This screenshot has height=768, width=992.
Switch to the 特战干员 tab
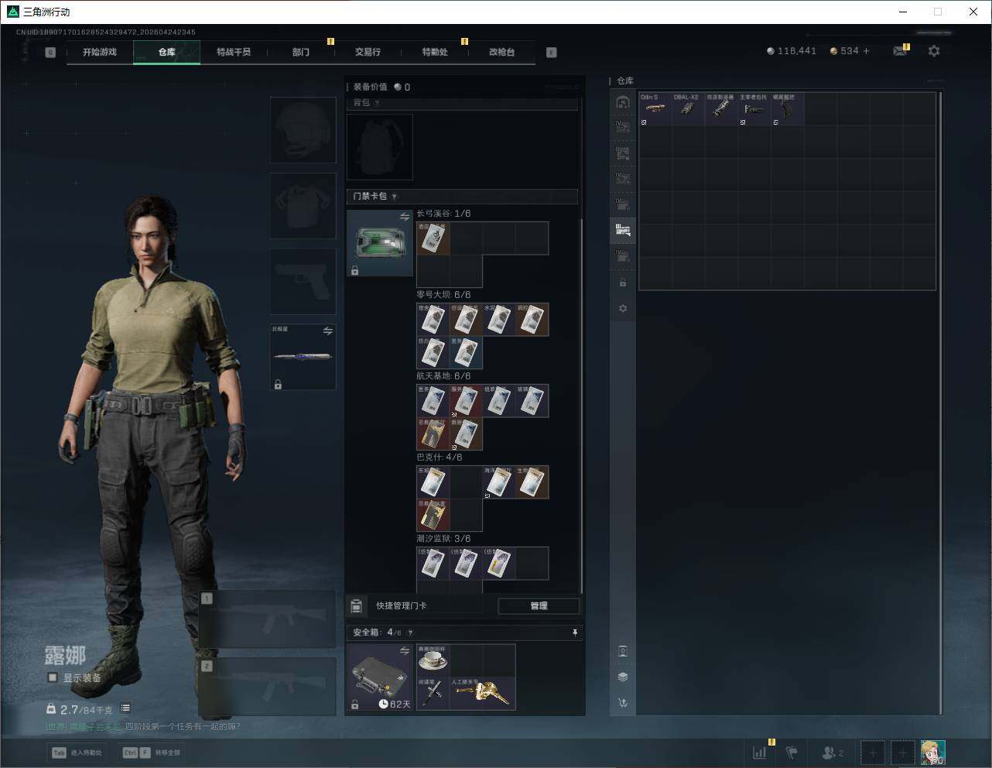click(234, 52)
